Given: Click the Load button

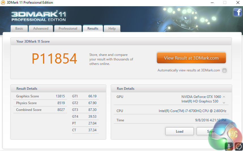Looking at the screenshot, I should click(x=180, y=131).
